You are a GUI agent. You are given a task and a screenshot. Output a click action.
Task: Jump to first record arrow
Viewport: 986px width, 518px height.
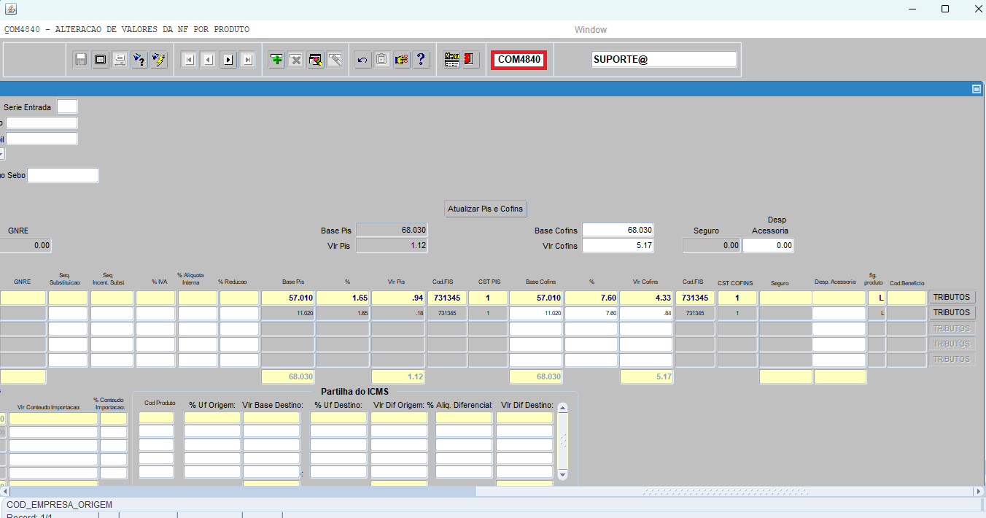click(189, 60)
